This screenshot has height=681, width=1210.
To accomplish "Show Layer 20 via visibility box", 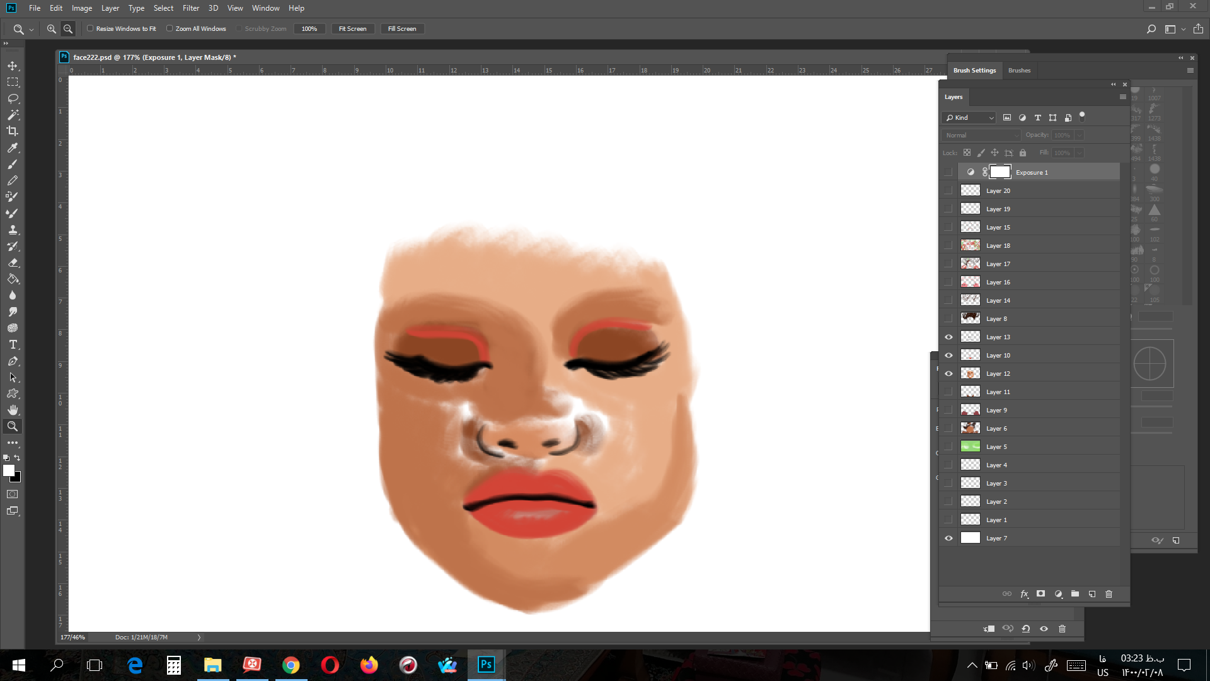I will tap(948, 191).
